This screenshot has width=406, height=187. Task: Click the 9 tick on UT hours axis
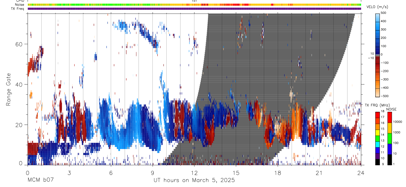coord(152,173)
